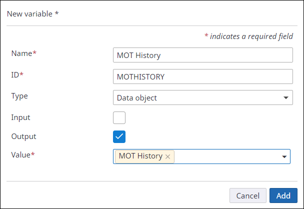
Task: Remove the MOT History tag with its x icon
Action: click(x=168, y=156)
